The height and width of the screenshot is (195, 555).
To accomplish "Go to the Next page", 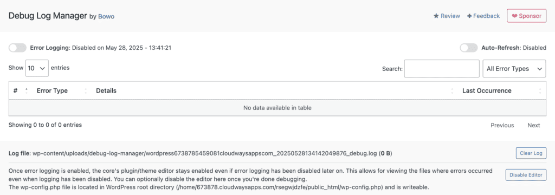I will pyautogui.click(x=534, y=125).
